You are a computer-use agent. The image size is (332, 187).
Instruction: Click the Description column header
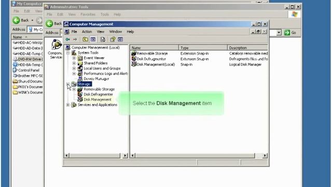tap(247, 48)
